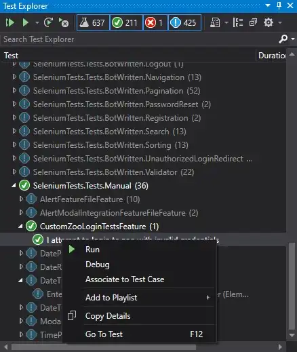Choose Go To Test from context menu

tap(139, 334)
